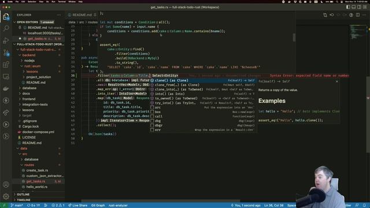
Task: Open the Source Control view
Action: click(6, 53)
